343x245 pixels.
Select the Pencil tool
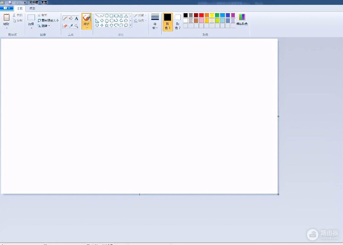tap(65, 18)
